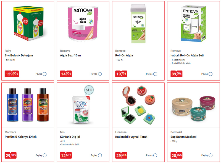Screen dimensions: 221x163
Task: Select Paylaş circle on Ağda Bezi 10 m
Action: pyautogui.click(x=100, y=74)
